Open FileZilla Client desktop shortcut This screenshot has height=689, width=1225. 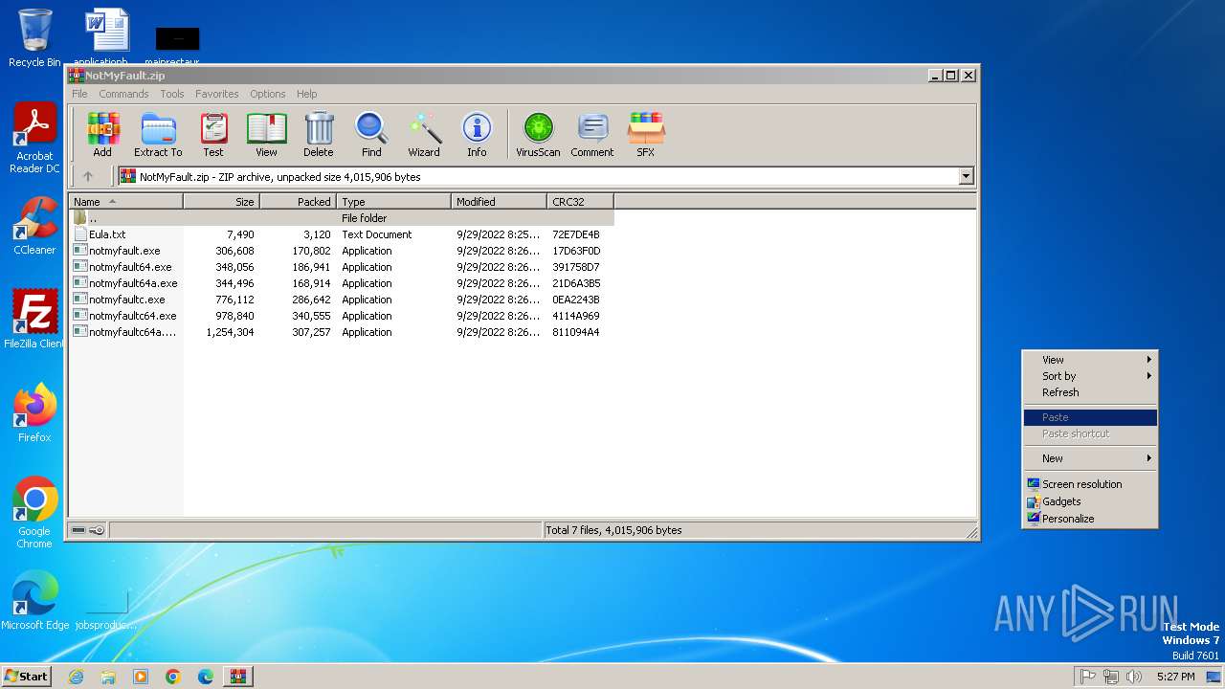click(x=34, y=320)
